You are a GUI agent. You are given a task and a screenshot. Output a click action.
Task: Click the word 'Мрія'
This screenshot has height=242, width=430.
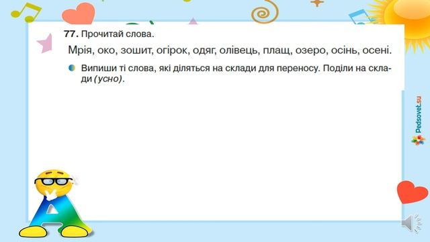pyautogui.click(x=80, y=50)
